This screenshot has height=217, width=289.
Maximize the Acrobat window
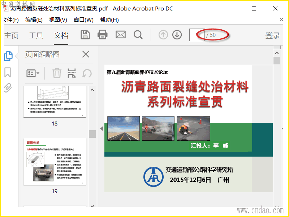tap(254, 8)
